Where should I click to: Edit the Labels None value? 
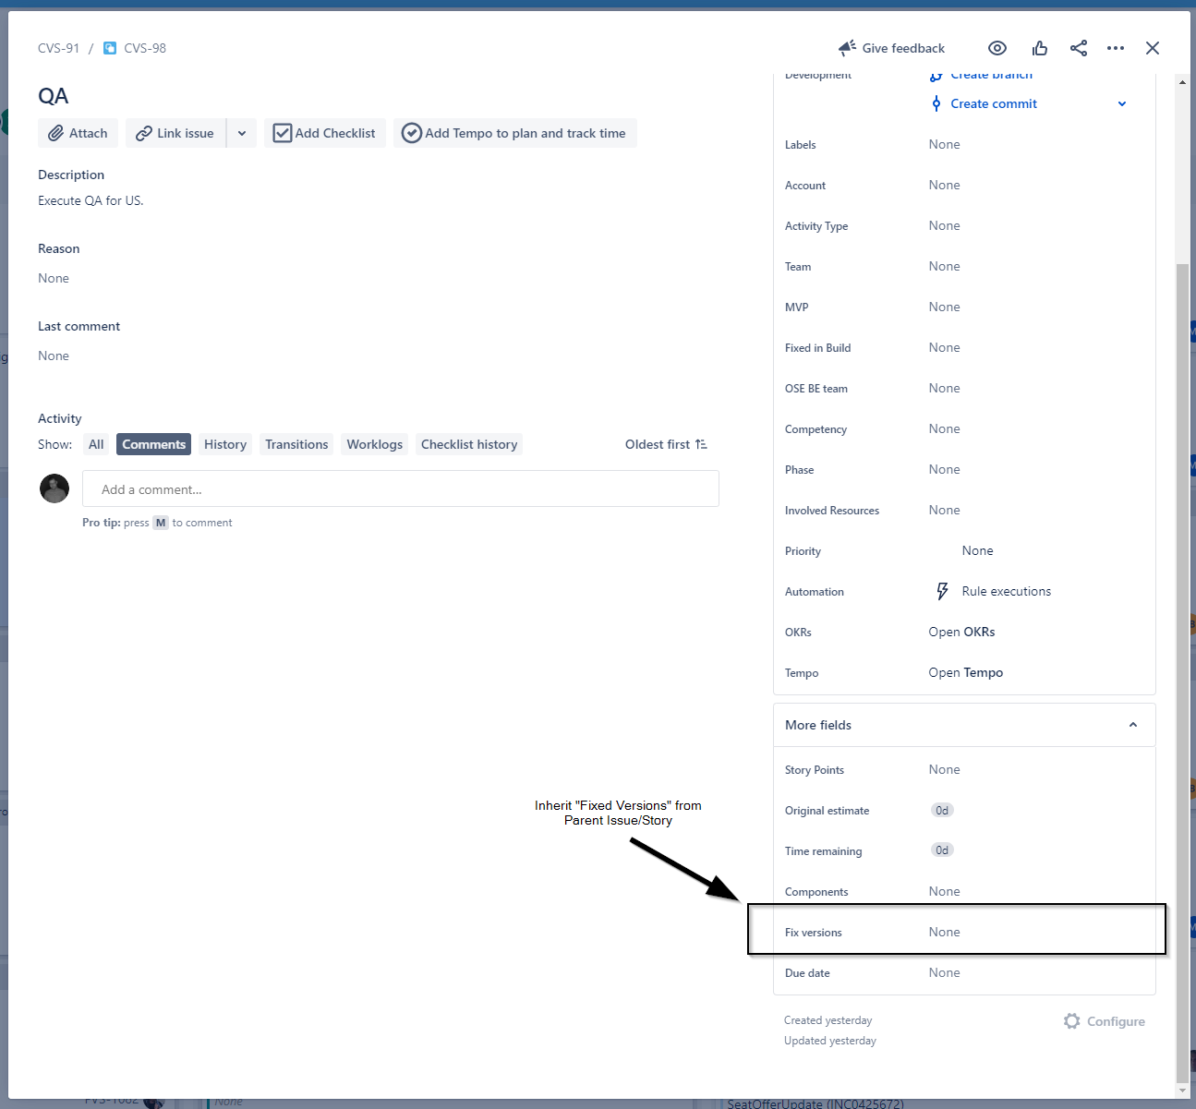click(x=944, y=144)
